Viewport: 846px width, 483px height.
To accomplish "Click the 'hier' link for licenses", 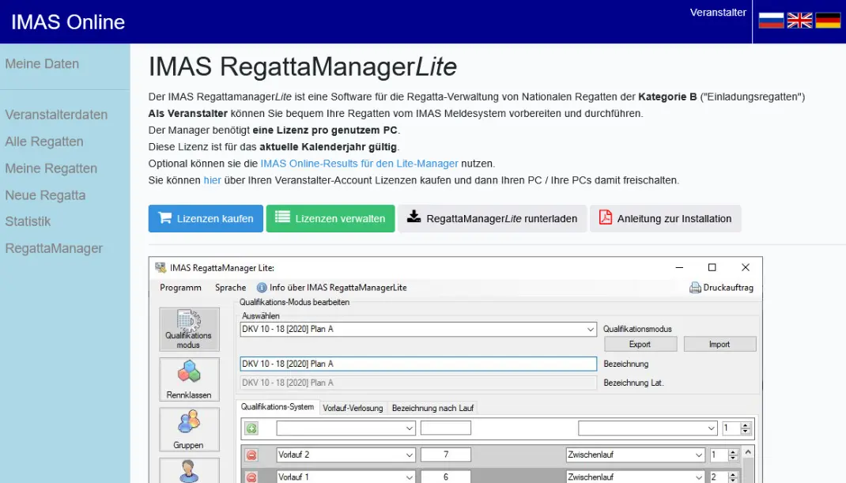I will point(212,180).
